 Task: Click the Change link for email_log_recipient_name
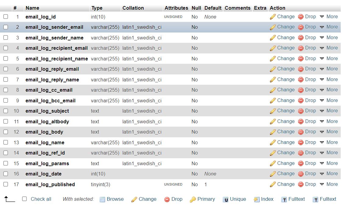tap(286, 59)
